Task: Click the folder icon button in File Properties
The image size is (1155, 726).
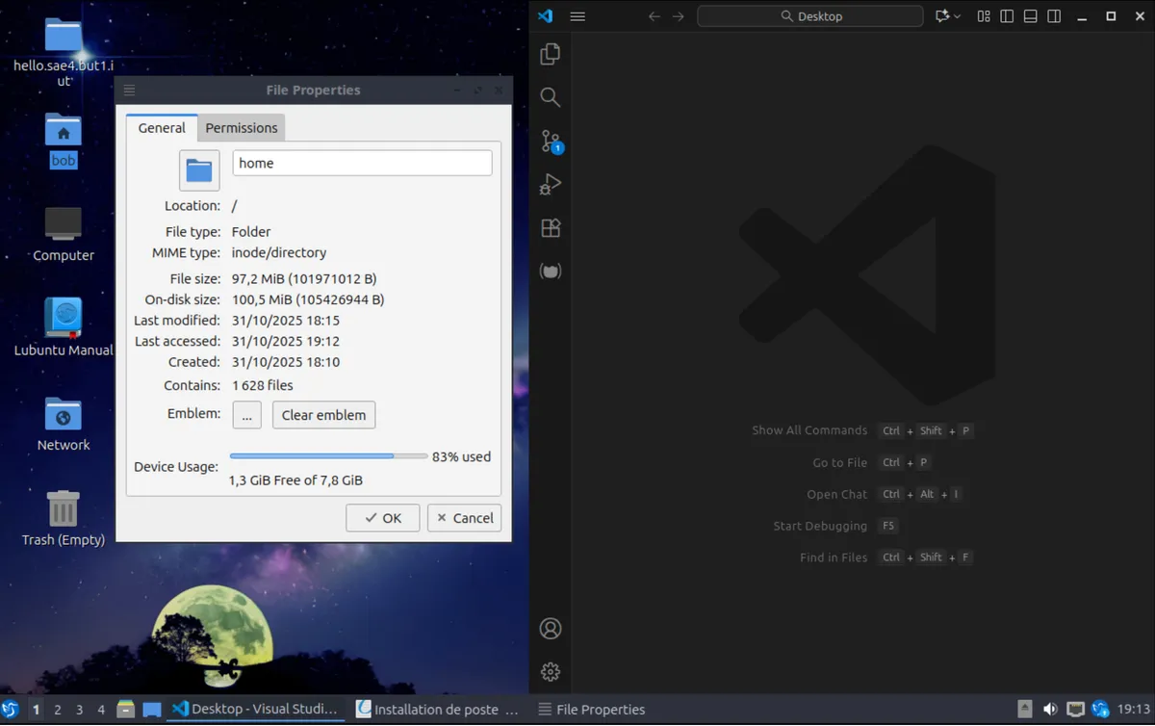Action: (199, 170)
